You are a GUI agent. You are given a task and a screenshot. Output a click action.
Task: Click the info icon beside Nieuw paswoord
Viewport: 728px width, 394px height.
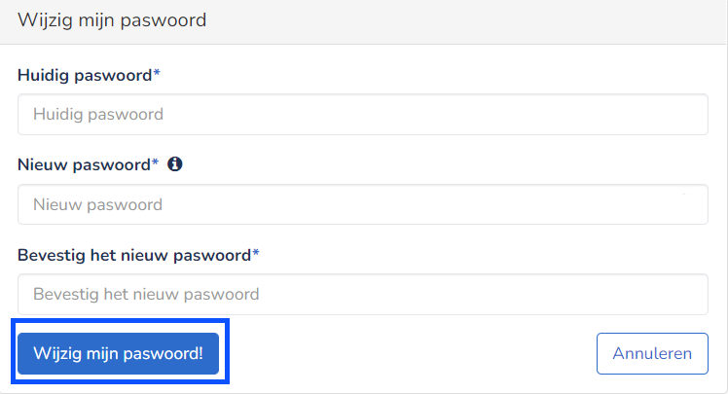point(175,163)
